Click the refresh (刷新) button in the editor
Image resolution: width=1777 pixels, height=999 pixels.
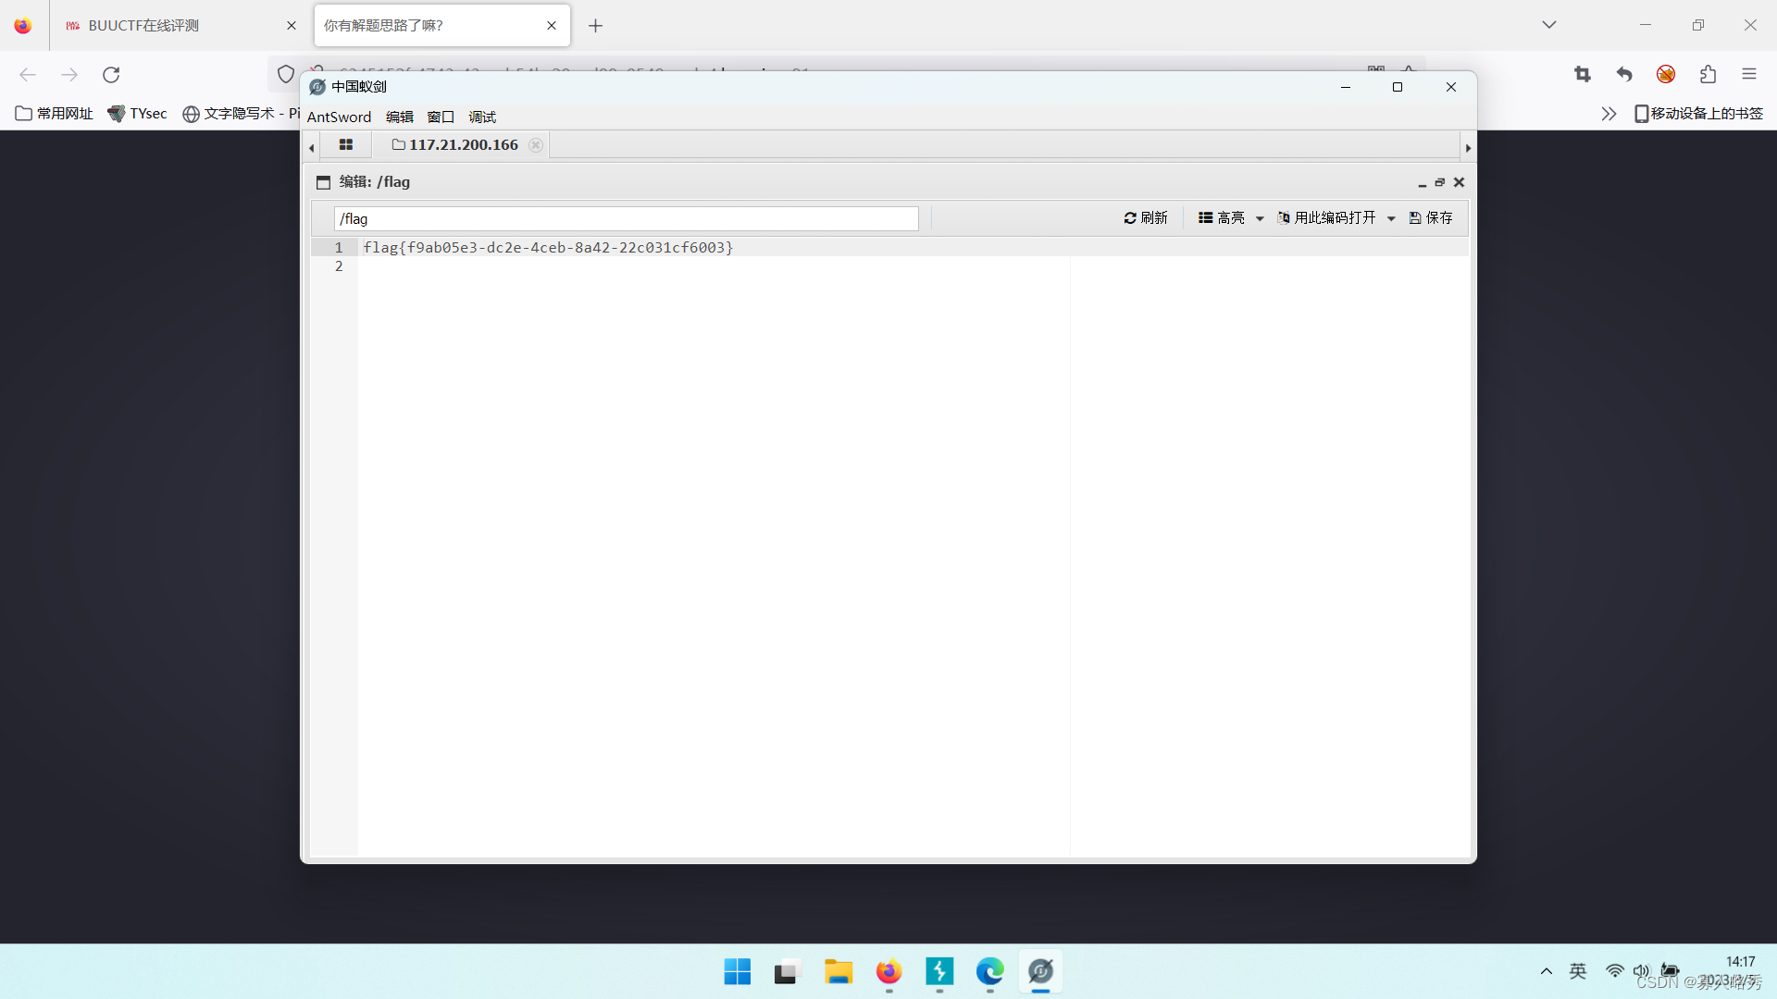1146,218
